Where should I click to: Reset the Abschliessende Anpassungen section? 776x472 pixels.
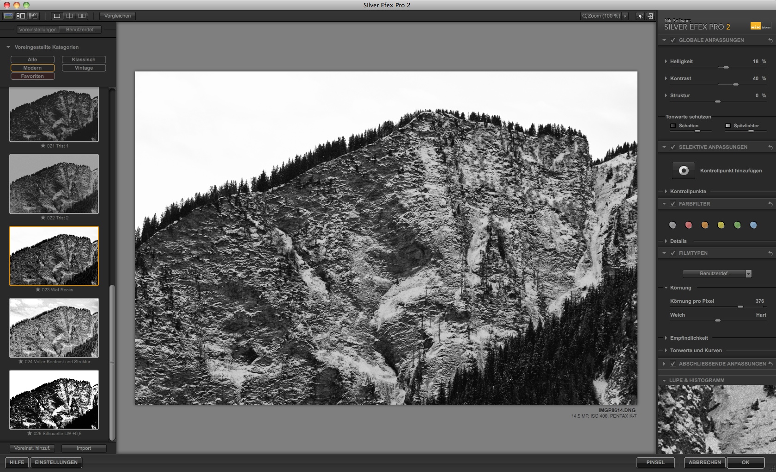pyautogui.click(x=770, y=364)
